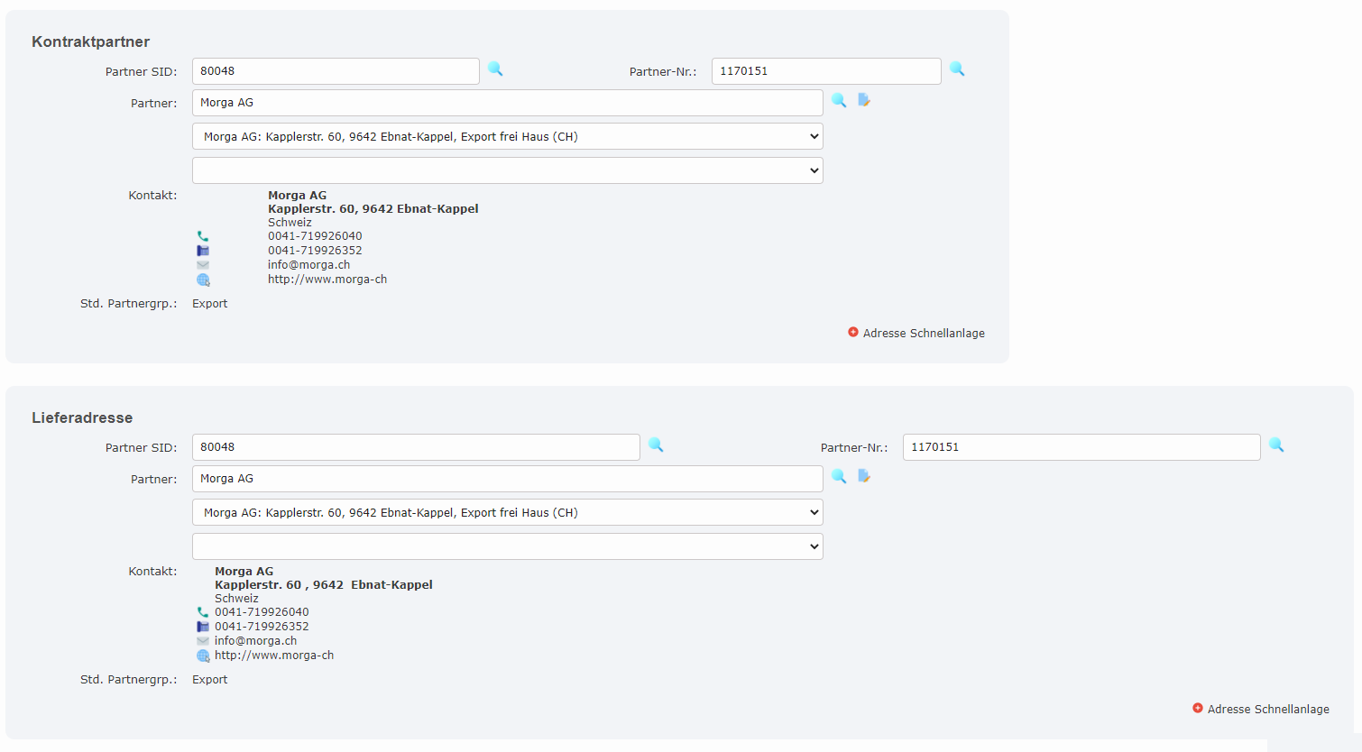This screenshot has height=752, width=1362.
Task: Click search icon beside Lieferadresse Partner-Nr. field
Action: [x=1276, y=445]
